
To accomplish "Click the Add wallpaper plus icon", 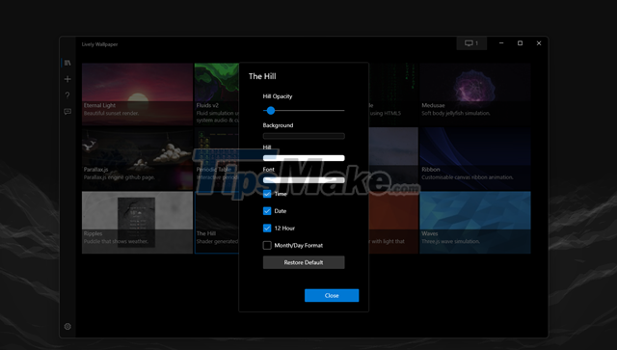I will [x=67, y=79].
